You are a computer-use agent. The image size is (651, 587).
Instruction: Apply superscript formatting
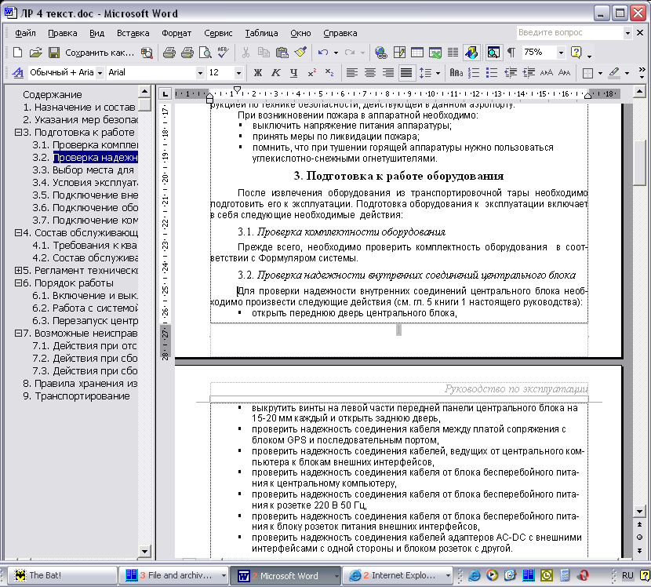coord(312,73)
